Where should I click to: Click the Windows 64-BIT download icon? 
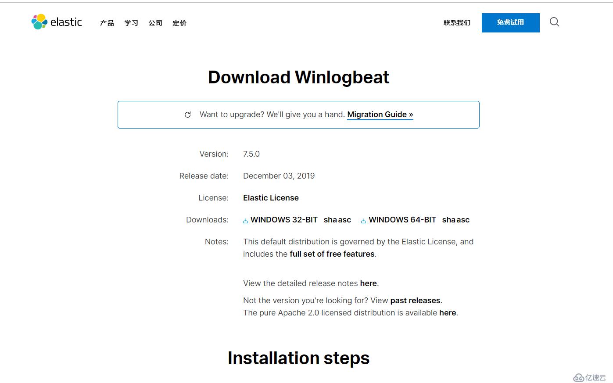coord(363,221)
